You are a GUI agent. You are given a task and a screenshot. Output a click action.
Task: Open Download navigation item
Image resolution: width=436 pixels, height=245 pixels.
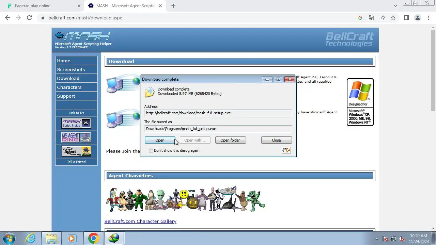tap(76, 78)
